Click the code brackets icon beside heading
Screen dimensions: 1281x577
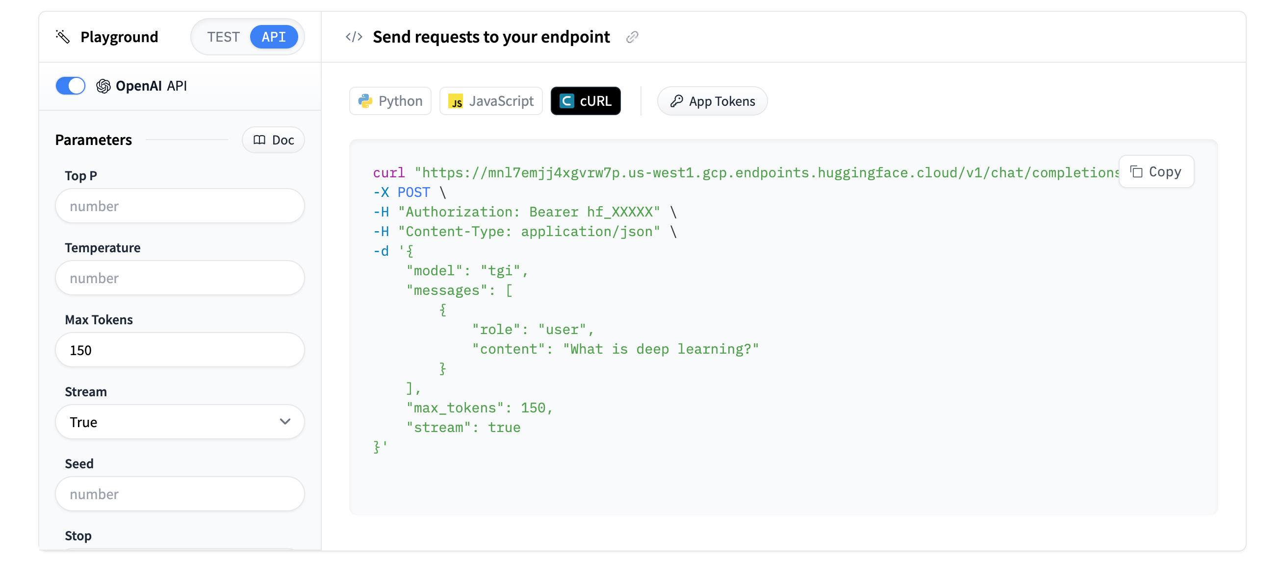354,37
